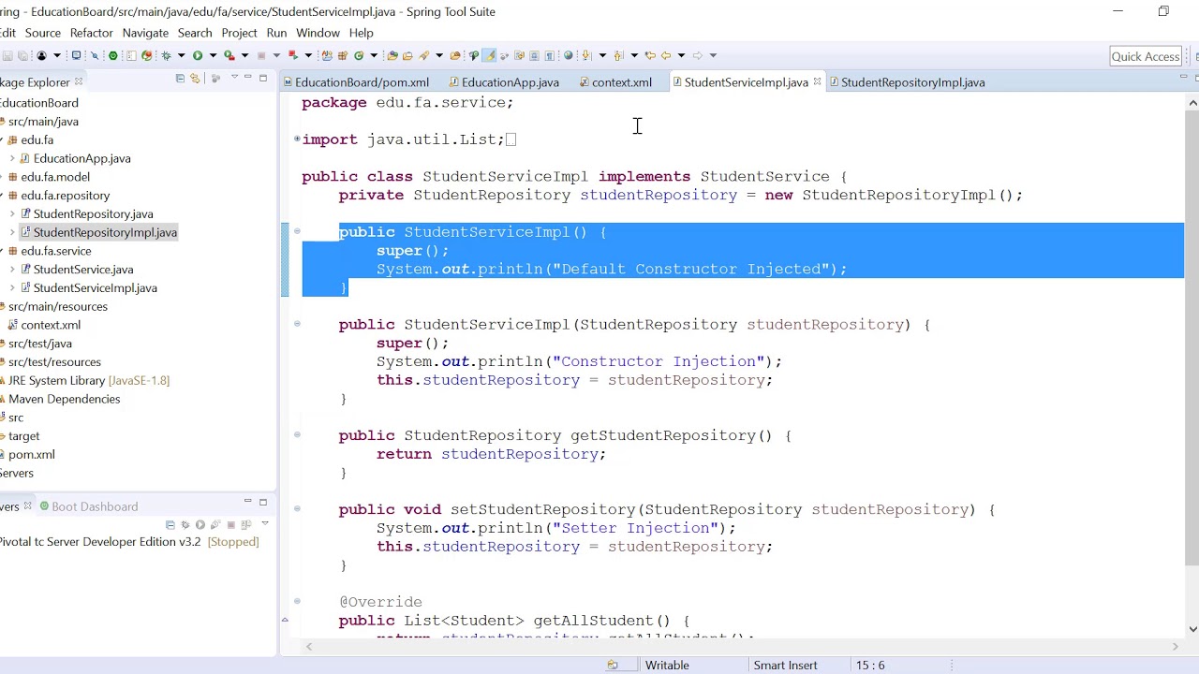Image resolution: width=1199 pixels, height=674 pixels.
Task: Expand StudentRepository.java tree node
Action: pyautogui.click(x=12, y=214)
